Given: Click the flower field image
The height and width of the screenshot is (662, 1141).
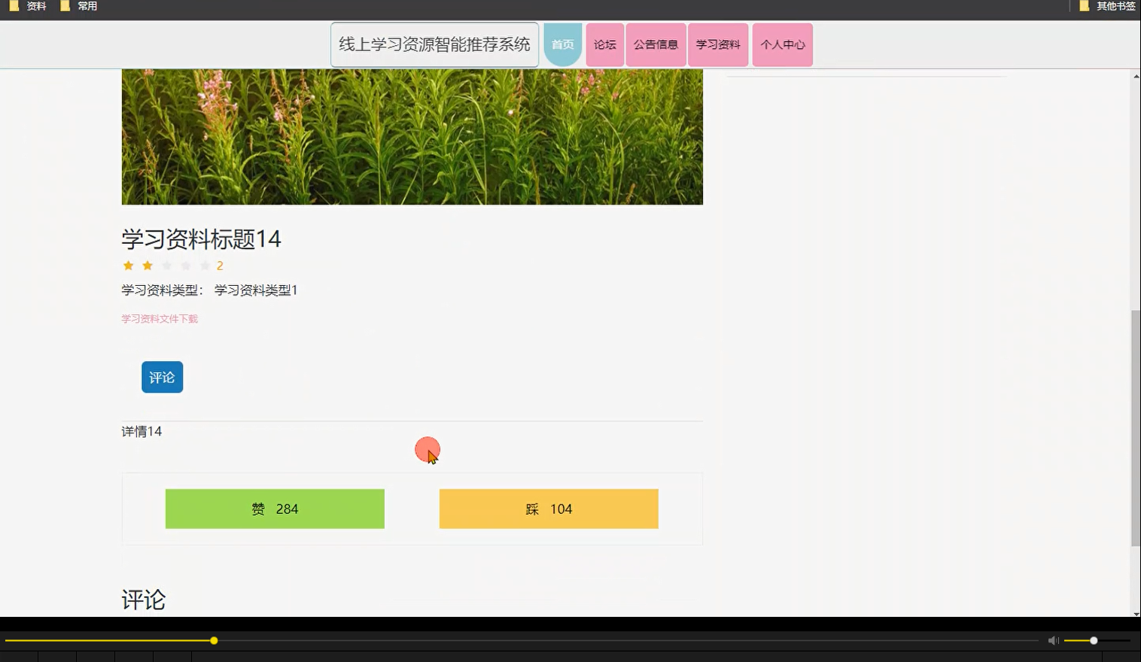Looking at the screenshot, I should (412, 137).
